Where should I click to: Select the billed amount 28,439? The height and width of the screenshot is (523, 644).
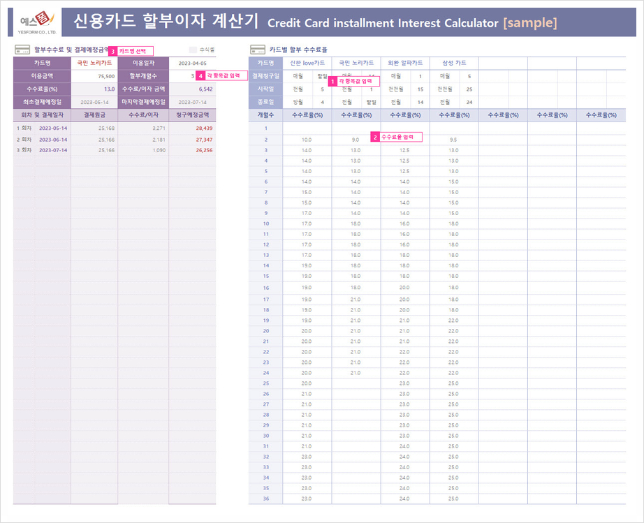coord(204,128)
